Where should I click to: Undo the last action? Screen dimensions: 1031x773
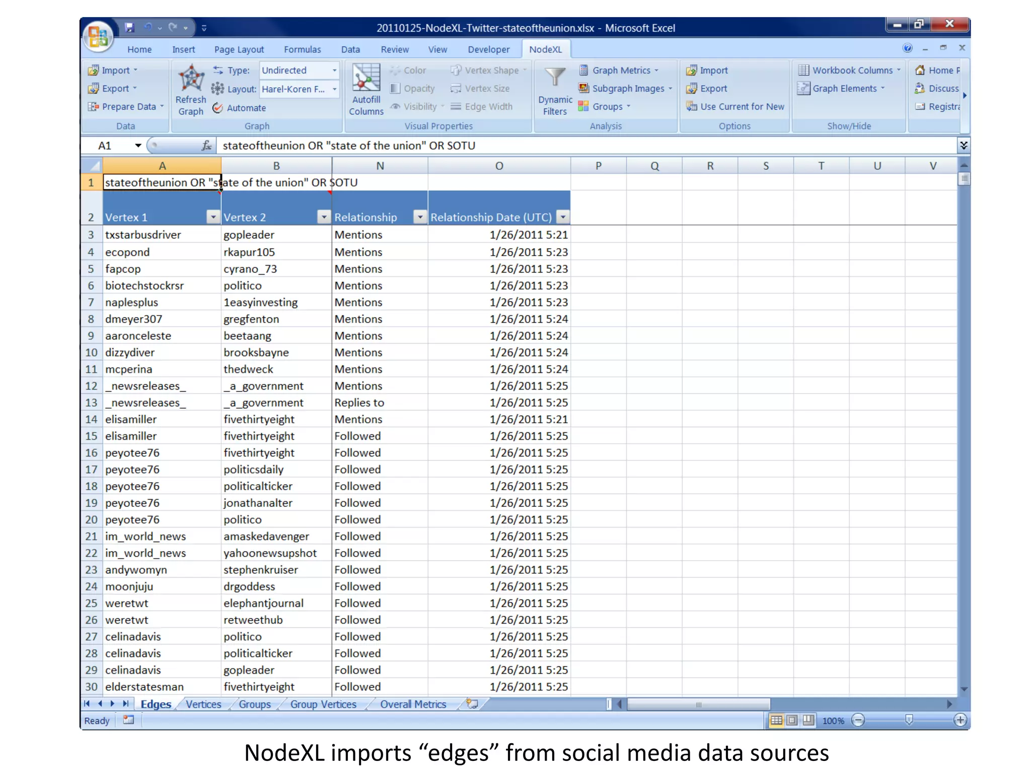[x=148, y=28]
